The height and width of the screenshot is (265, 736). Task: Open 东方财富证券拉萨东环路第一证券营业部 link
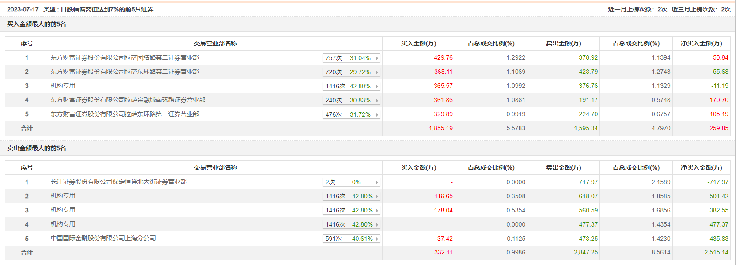(125, 114)
